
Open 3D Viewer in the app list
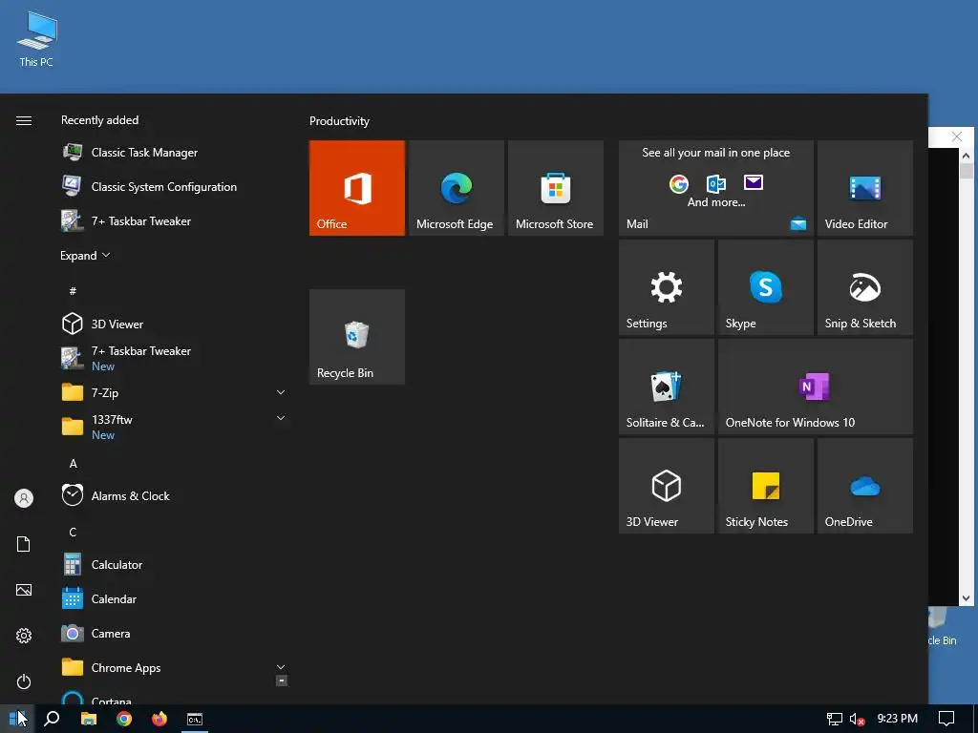pos(174,325)
